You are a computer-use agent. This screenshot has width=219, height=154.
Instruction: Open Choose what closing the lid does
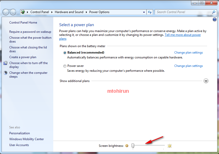28,49
